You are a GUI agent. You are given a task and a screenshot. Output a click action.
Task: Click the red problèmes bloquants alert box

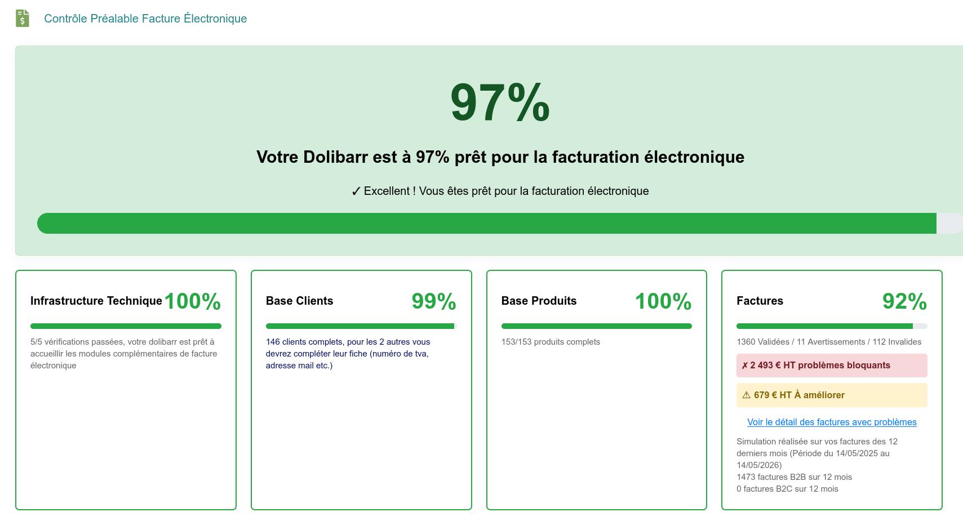pyautogui.click(x=832, y=366)
